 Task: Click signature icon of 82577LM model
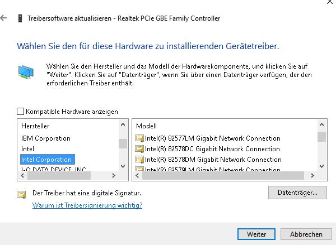[x=139, y=138]
